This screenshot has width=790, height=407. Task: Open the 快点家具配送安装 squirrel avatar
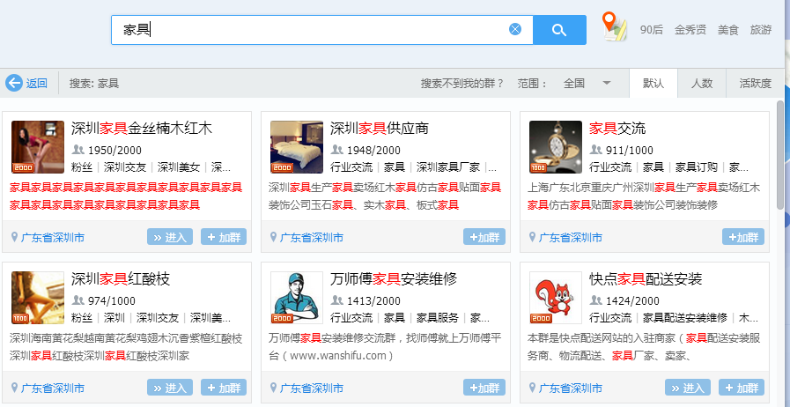coord(555,298)
